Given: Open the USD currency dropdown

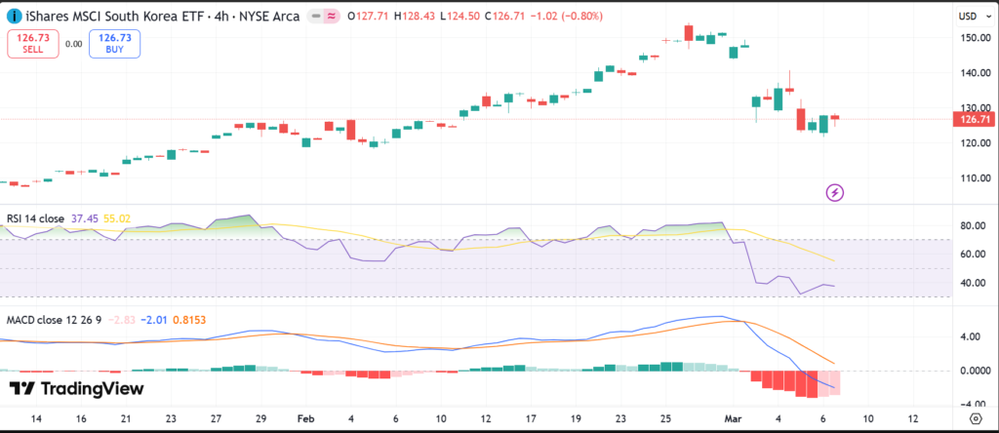Looking at the screenshot, I should click(x=972, y=17).
